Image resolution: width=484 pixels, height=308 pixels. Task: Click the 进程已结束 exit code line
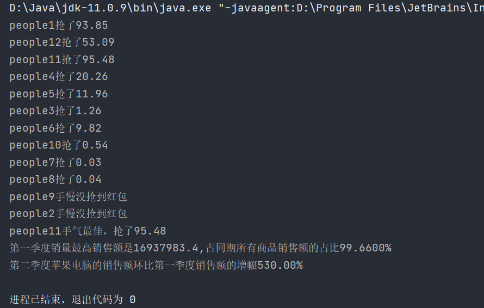tap(72, 300)
